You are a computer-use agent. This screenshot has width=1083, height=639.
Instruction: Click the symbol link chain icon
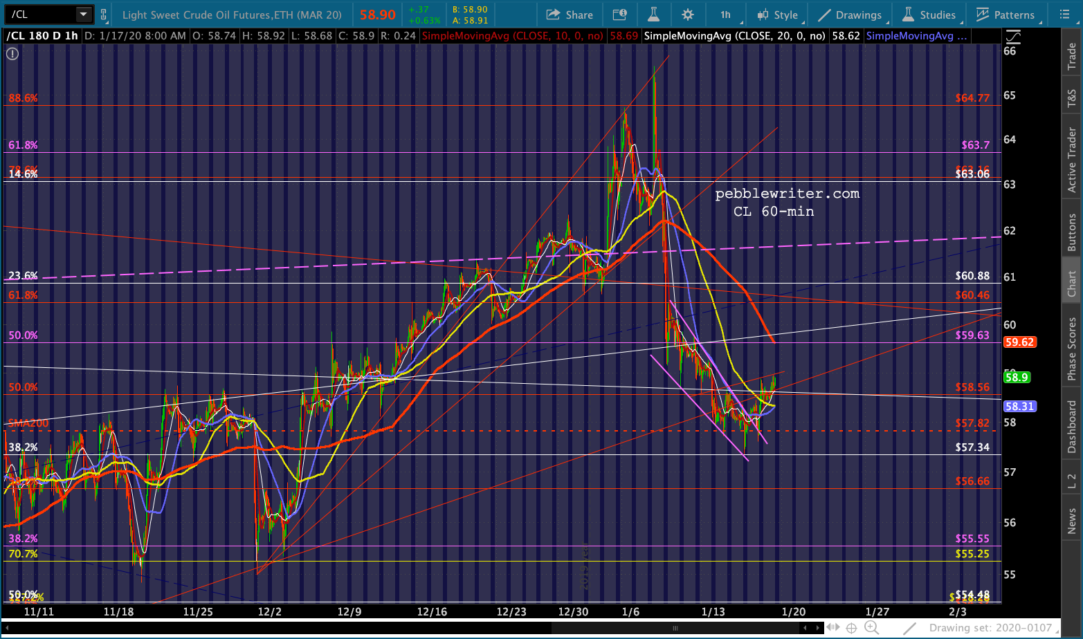(x=103, y=15)
